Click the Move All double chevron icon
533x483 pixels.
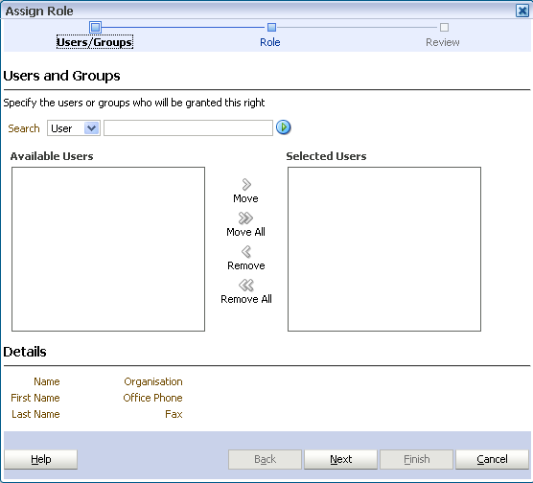pos(245,218)
